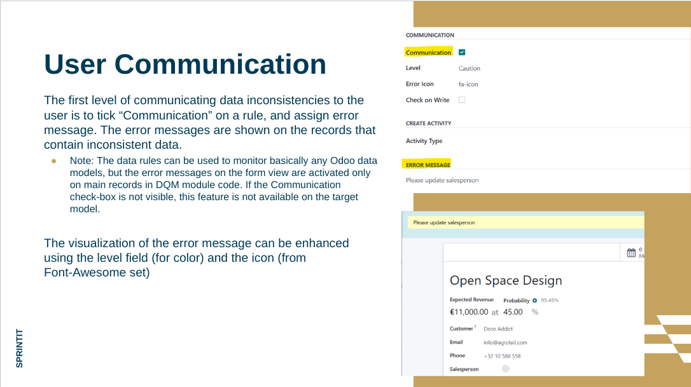Click the probability value 45.00

pos(513,312)
